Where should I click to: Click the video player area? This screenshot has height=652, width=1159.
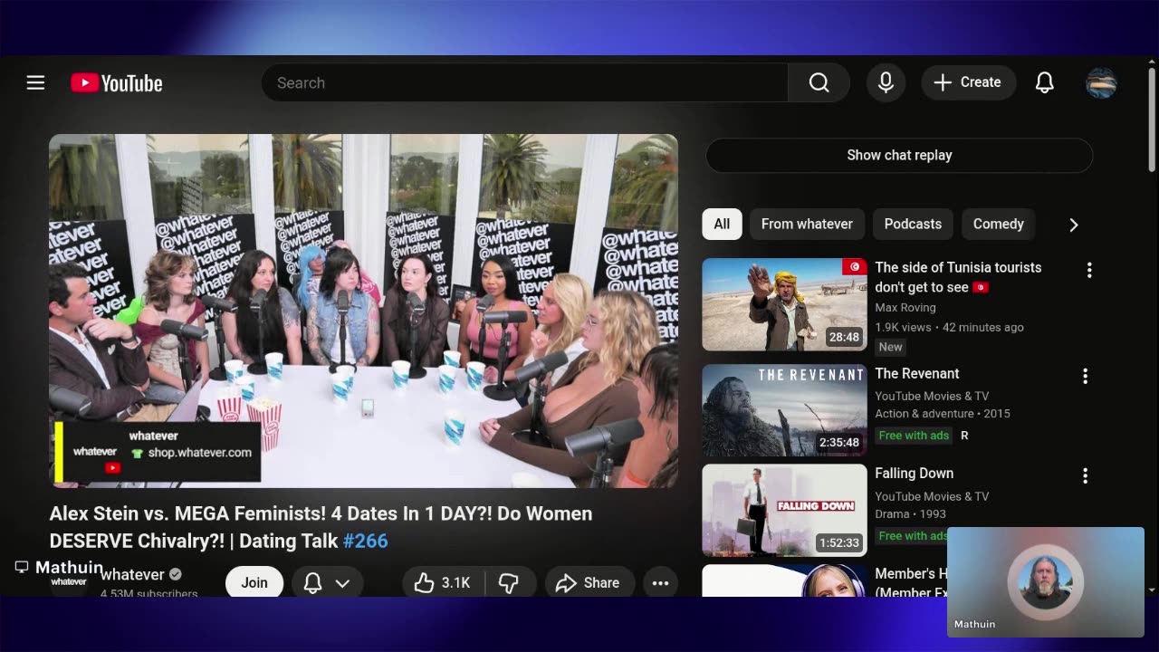click(x=363, y=311)
